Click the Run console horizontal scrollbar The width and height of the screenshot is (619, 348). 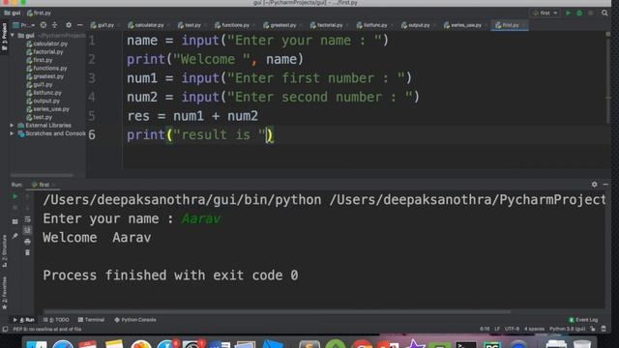[x=277, y=312]
